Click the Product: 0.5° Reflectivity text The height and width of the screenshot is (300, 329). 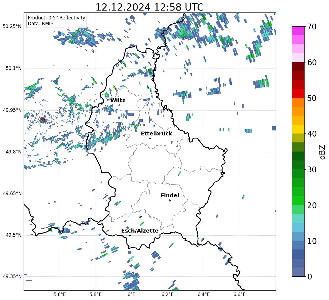[x=56, y=18]
